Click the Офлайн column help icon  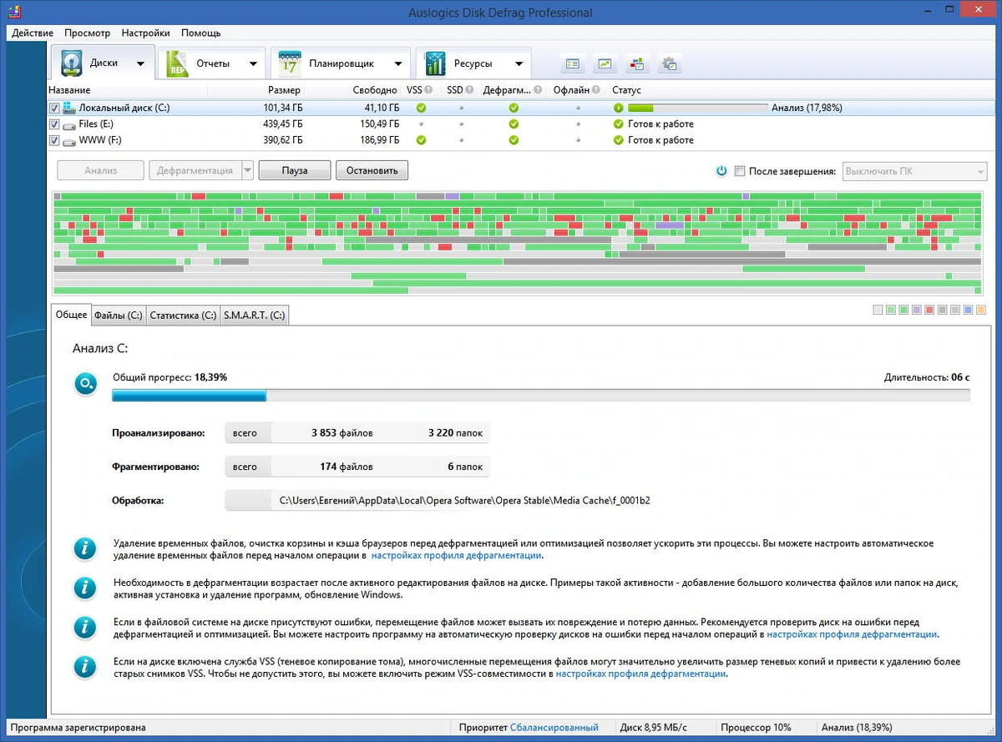coord(597,90)
